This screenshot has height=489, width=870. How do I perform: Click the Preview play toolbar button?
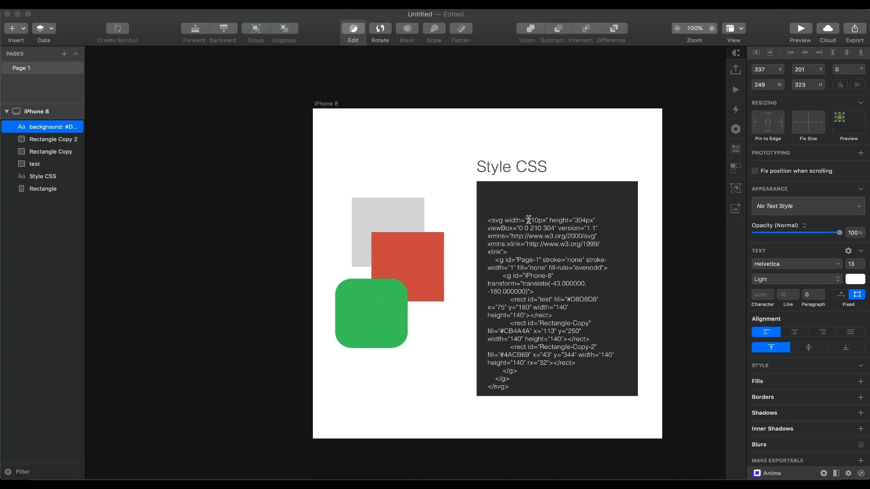pyautogui.click(x=801, y=28)
